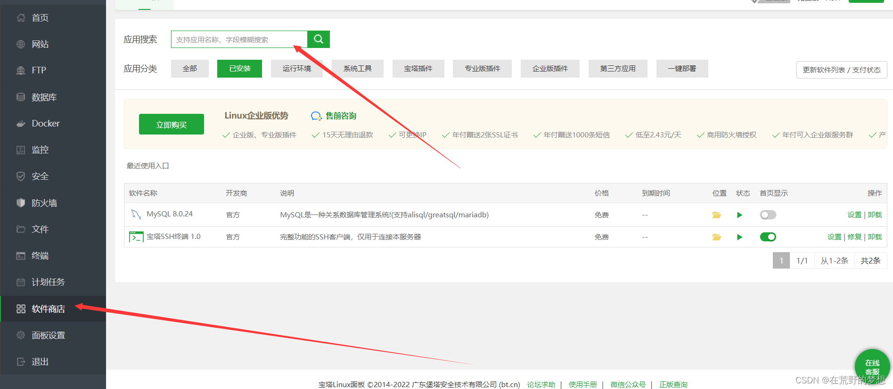Click 设置 link for 宝塔SSH终端

pyautogui.click(x=835, y=237)
